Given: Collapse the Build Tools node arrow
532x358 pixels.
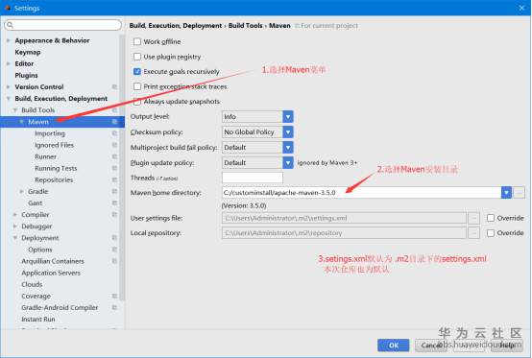Looking at the screenshot, I should point(15,110).
